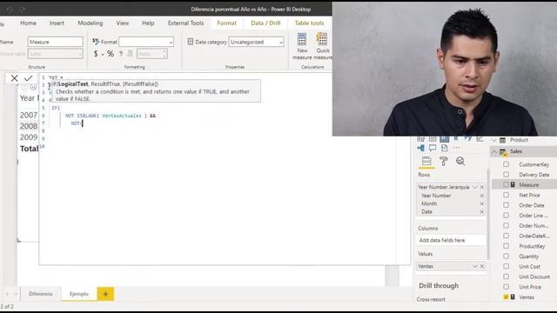
Task: Open the Format paint roller icon
Action: (x=443, y=162)
